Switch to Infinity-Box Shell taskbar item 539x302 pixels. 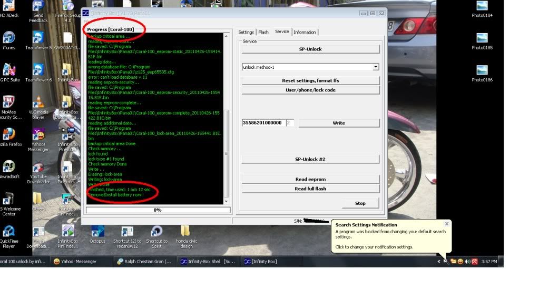208,262
